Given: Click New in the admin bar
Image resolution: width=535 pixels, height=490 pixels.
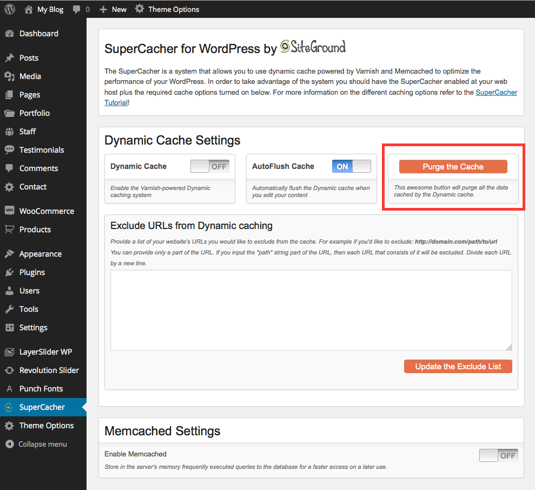Looking at the screenshot, I should [119, 10].
